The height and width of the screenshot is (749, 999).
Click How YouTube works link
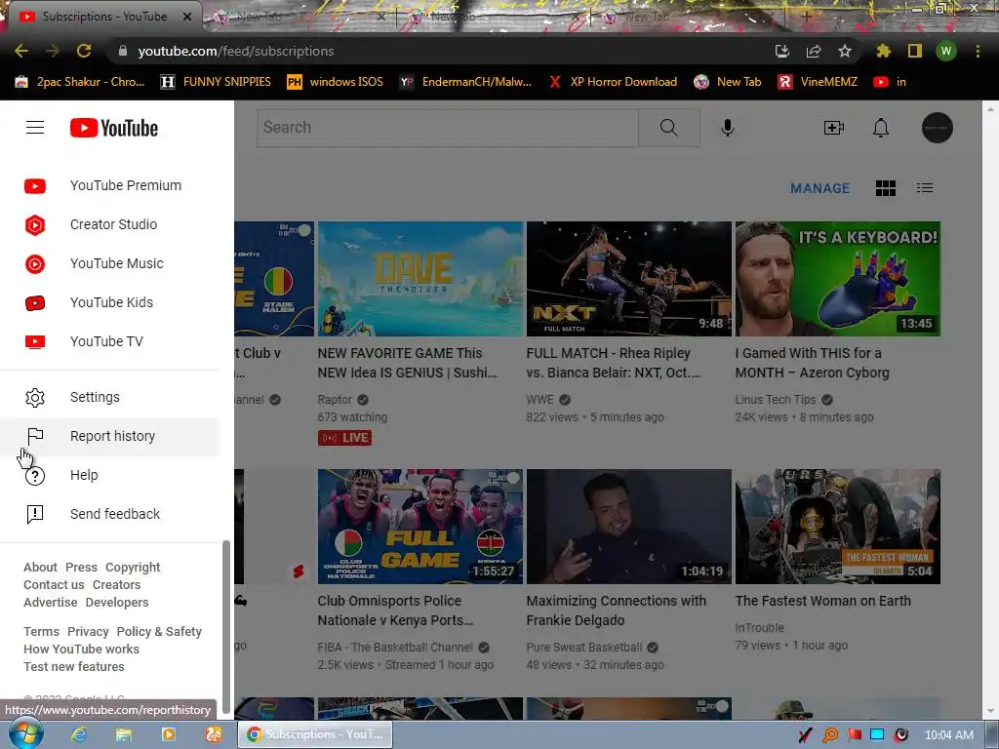pos(82,649)
